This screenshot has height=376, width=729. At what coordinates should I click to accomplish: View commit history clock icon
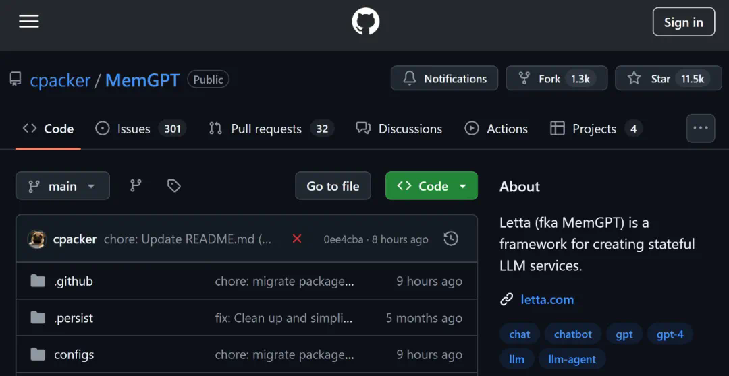tap(451, 239)
